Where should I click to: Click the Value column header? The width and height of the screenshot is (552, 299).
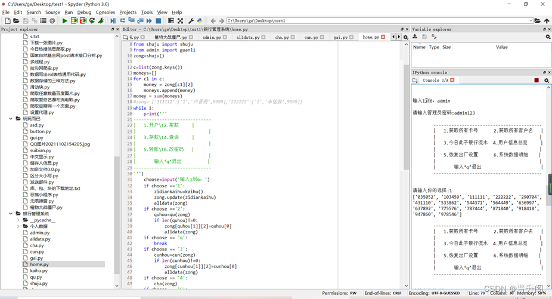click(x=502, y=47)
